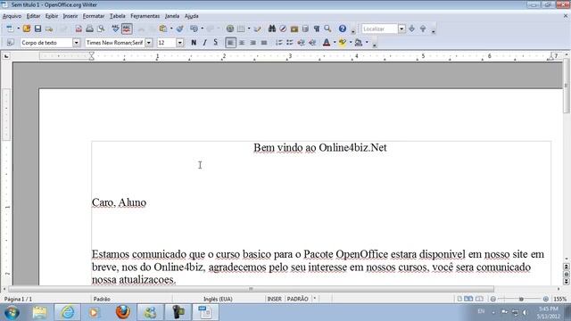This screenshot has width=571, height=321.
Task: Open the Inserir menu
Action: click(70, 16)
